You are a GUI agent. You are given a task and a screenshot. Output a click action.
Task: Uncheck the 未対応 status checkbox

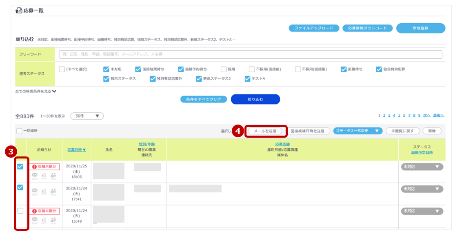point(107,69)
